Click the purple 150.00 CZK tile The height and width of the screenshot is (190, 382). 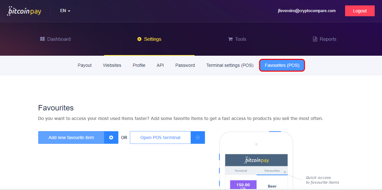243,185
